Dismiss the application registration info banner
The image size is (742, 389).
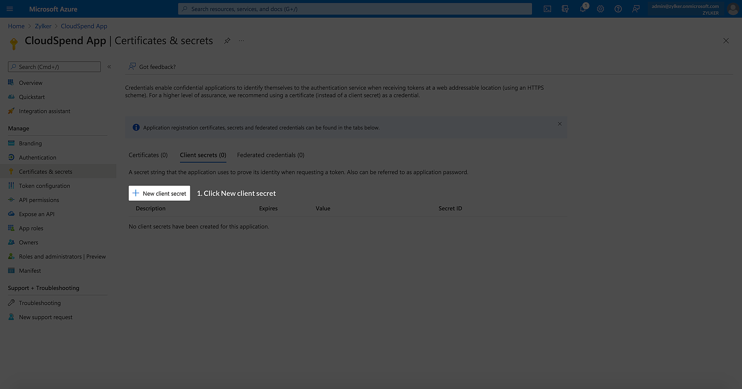(x=559, y=124)
